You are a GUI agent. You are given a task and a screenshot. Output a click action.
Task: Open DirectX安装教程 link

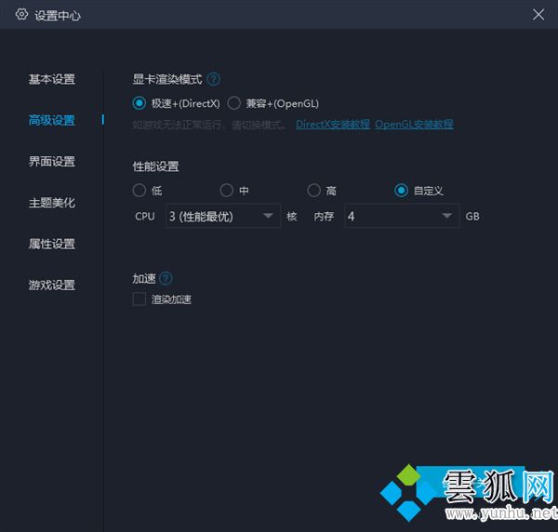point(333,125)
